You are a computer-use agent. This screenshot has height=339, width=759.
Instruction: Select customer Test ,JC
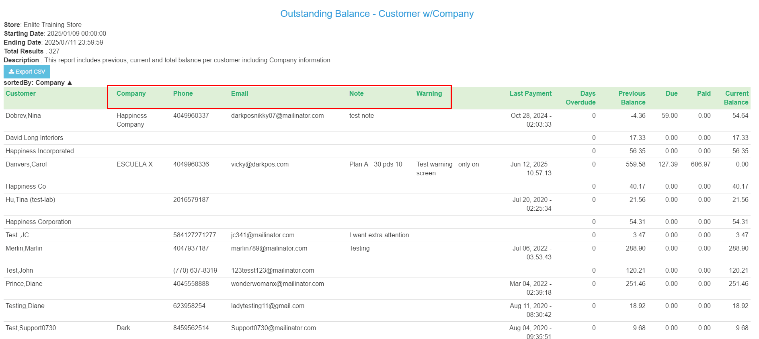click(17, 235)
